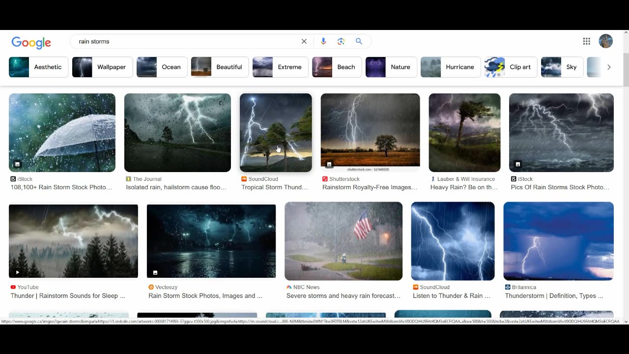Click 'Thunderstorm | Definition, Types' caption

coord(554,296)
